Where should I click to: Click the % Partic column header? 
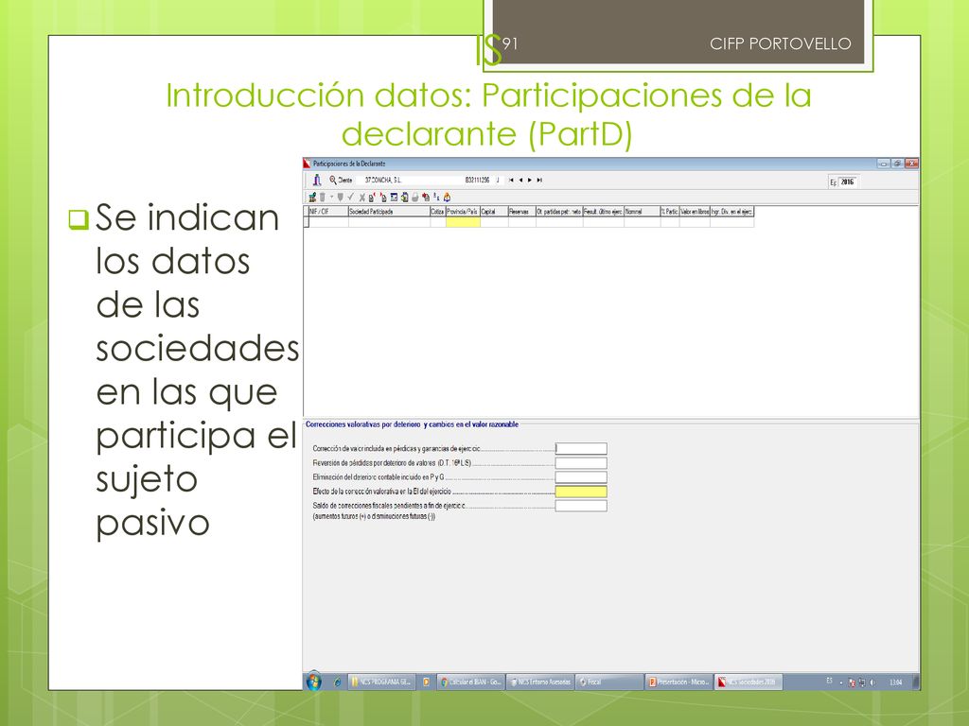[670, 211]
